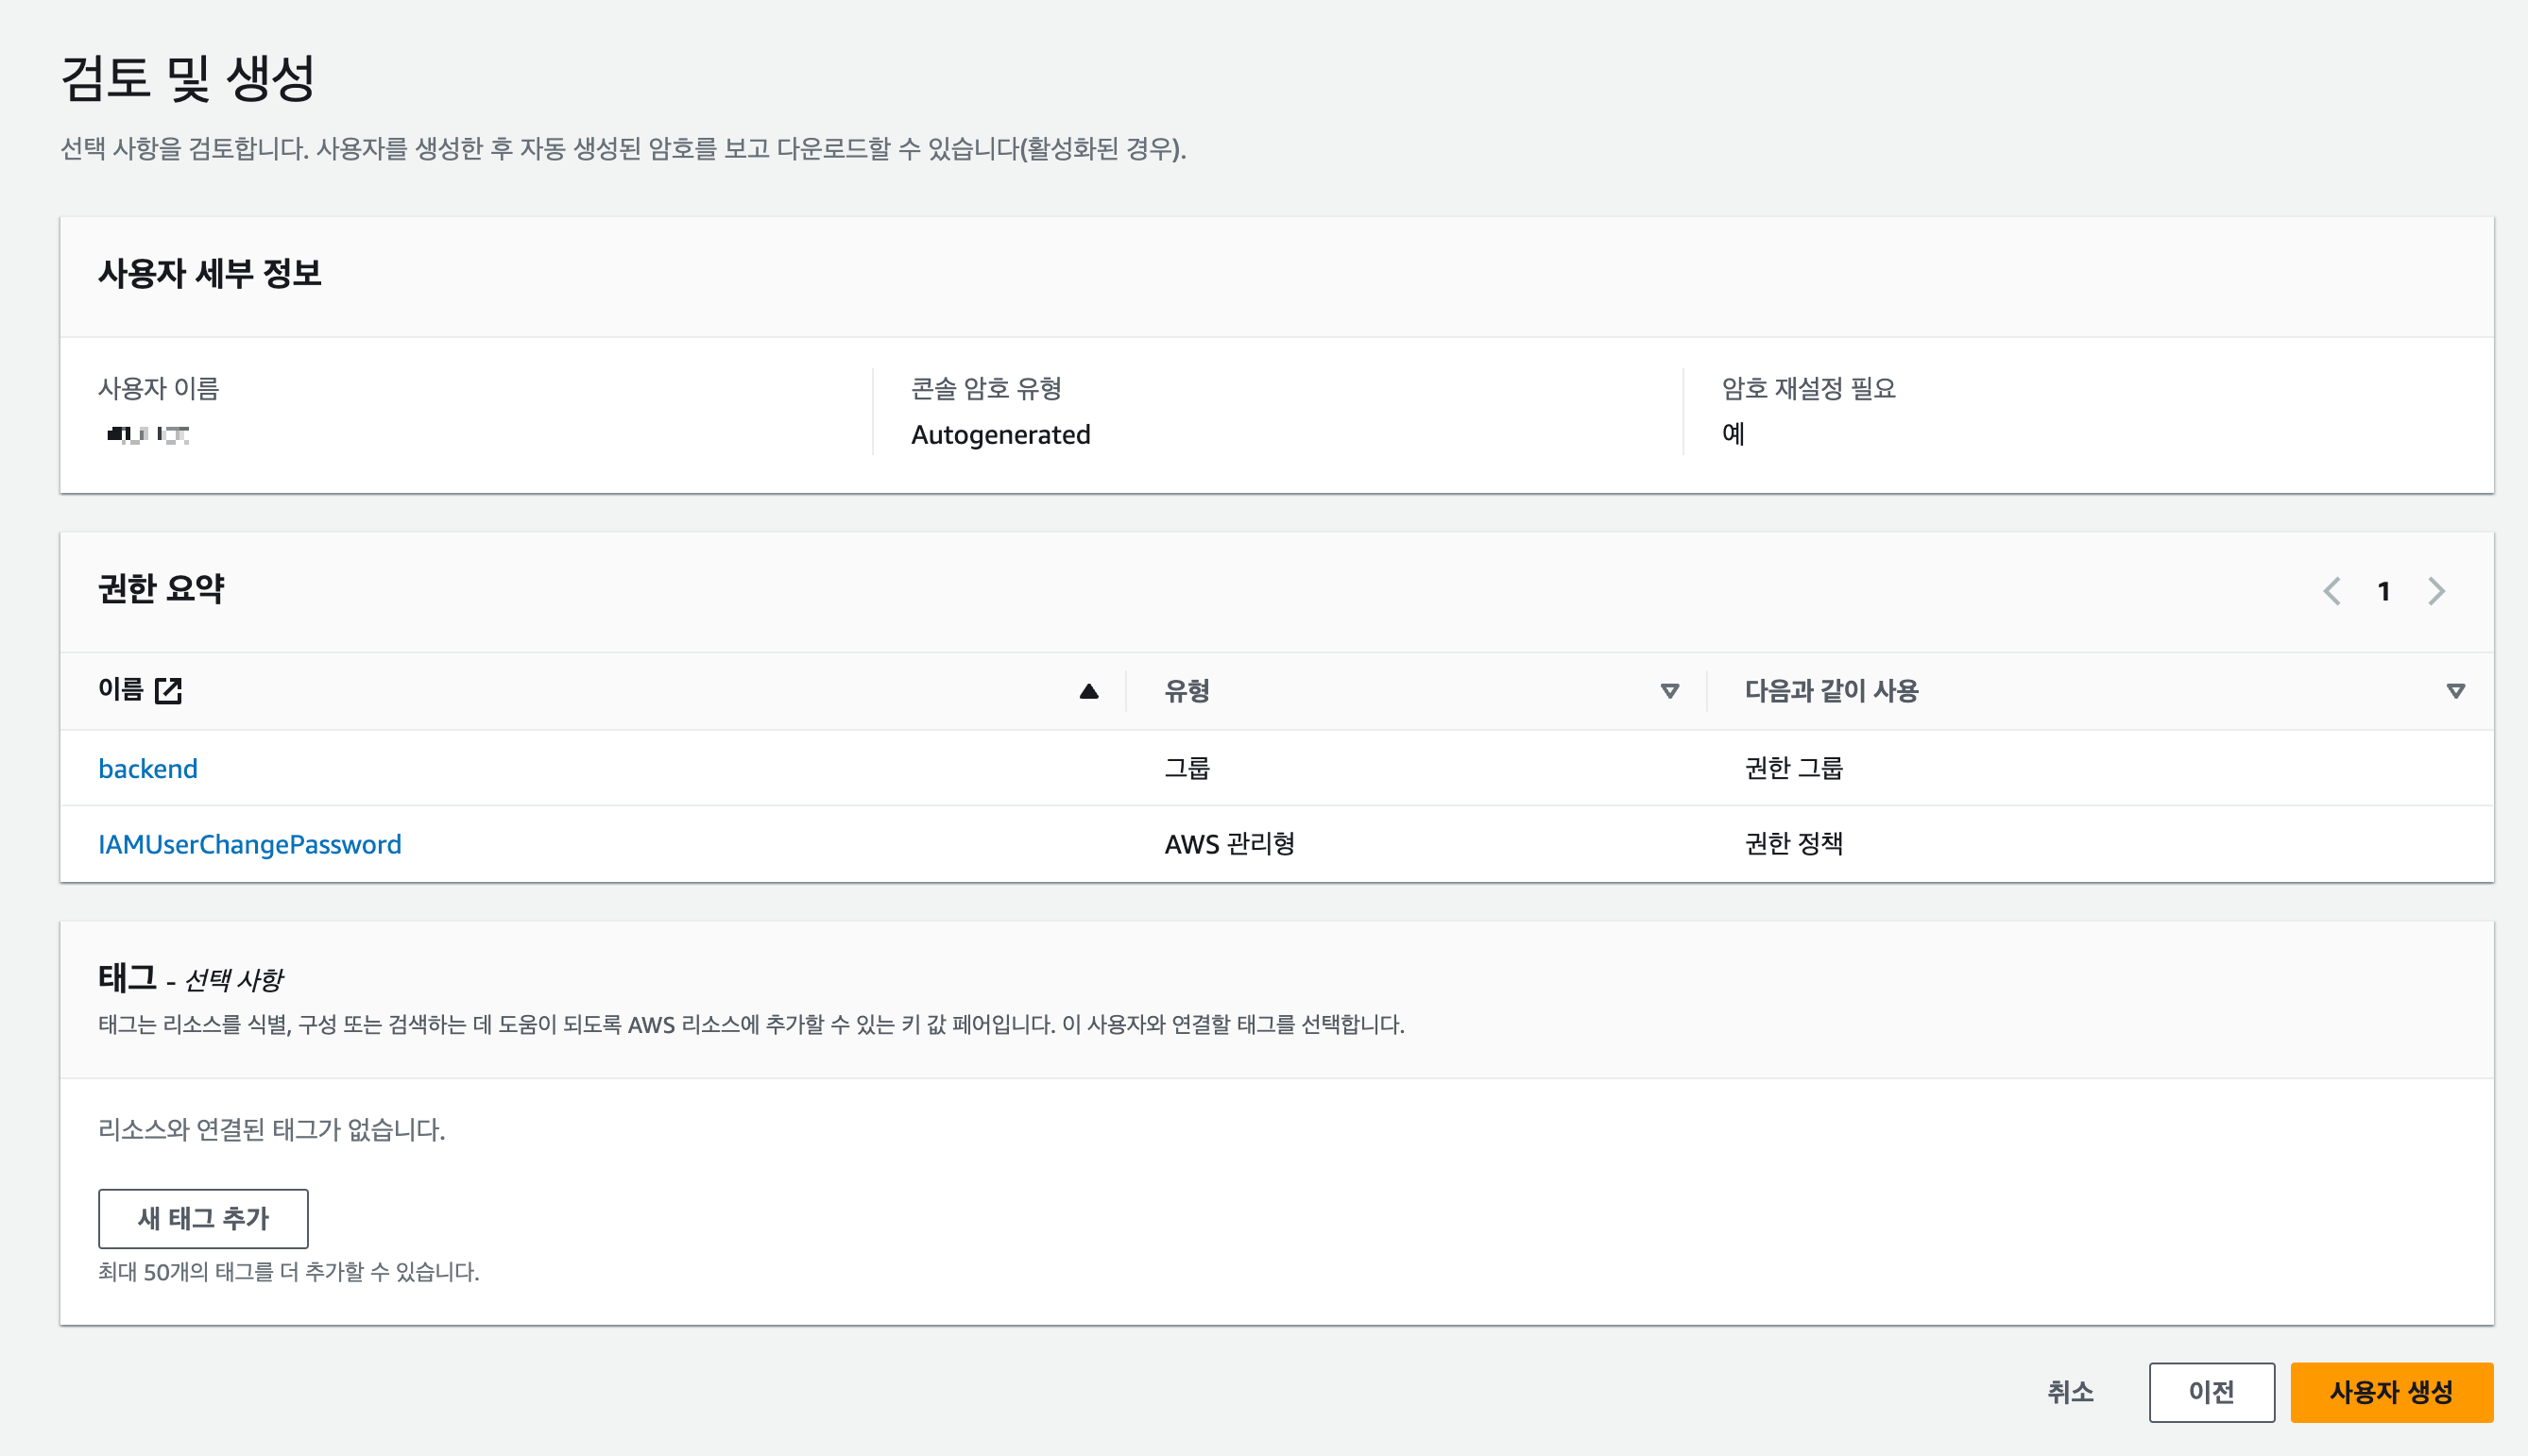Click the Autogenerated password type value
This screenshot has height=1456, width=2528.
point(1000,434)
